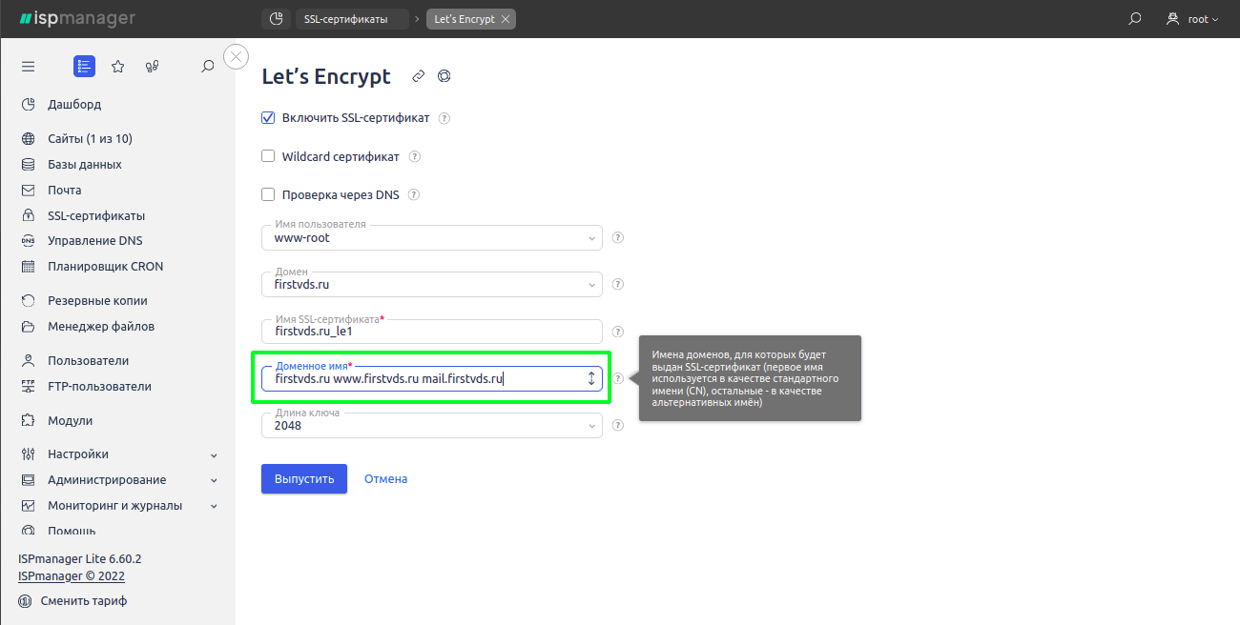Open the hamburger menu icon
The image size is (1240, 625).
point(29,67)
